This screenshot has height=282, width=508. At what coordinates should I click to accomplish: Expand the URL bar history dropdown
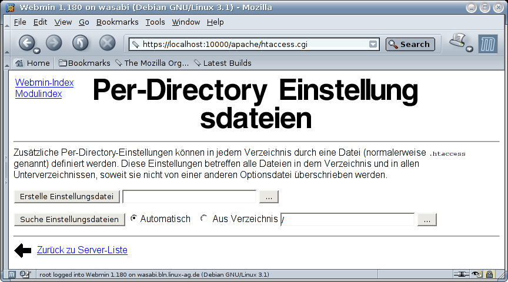click(373, 44)
